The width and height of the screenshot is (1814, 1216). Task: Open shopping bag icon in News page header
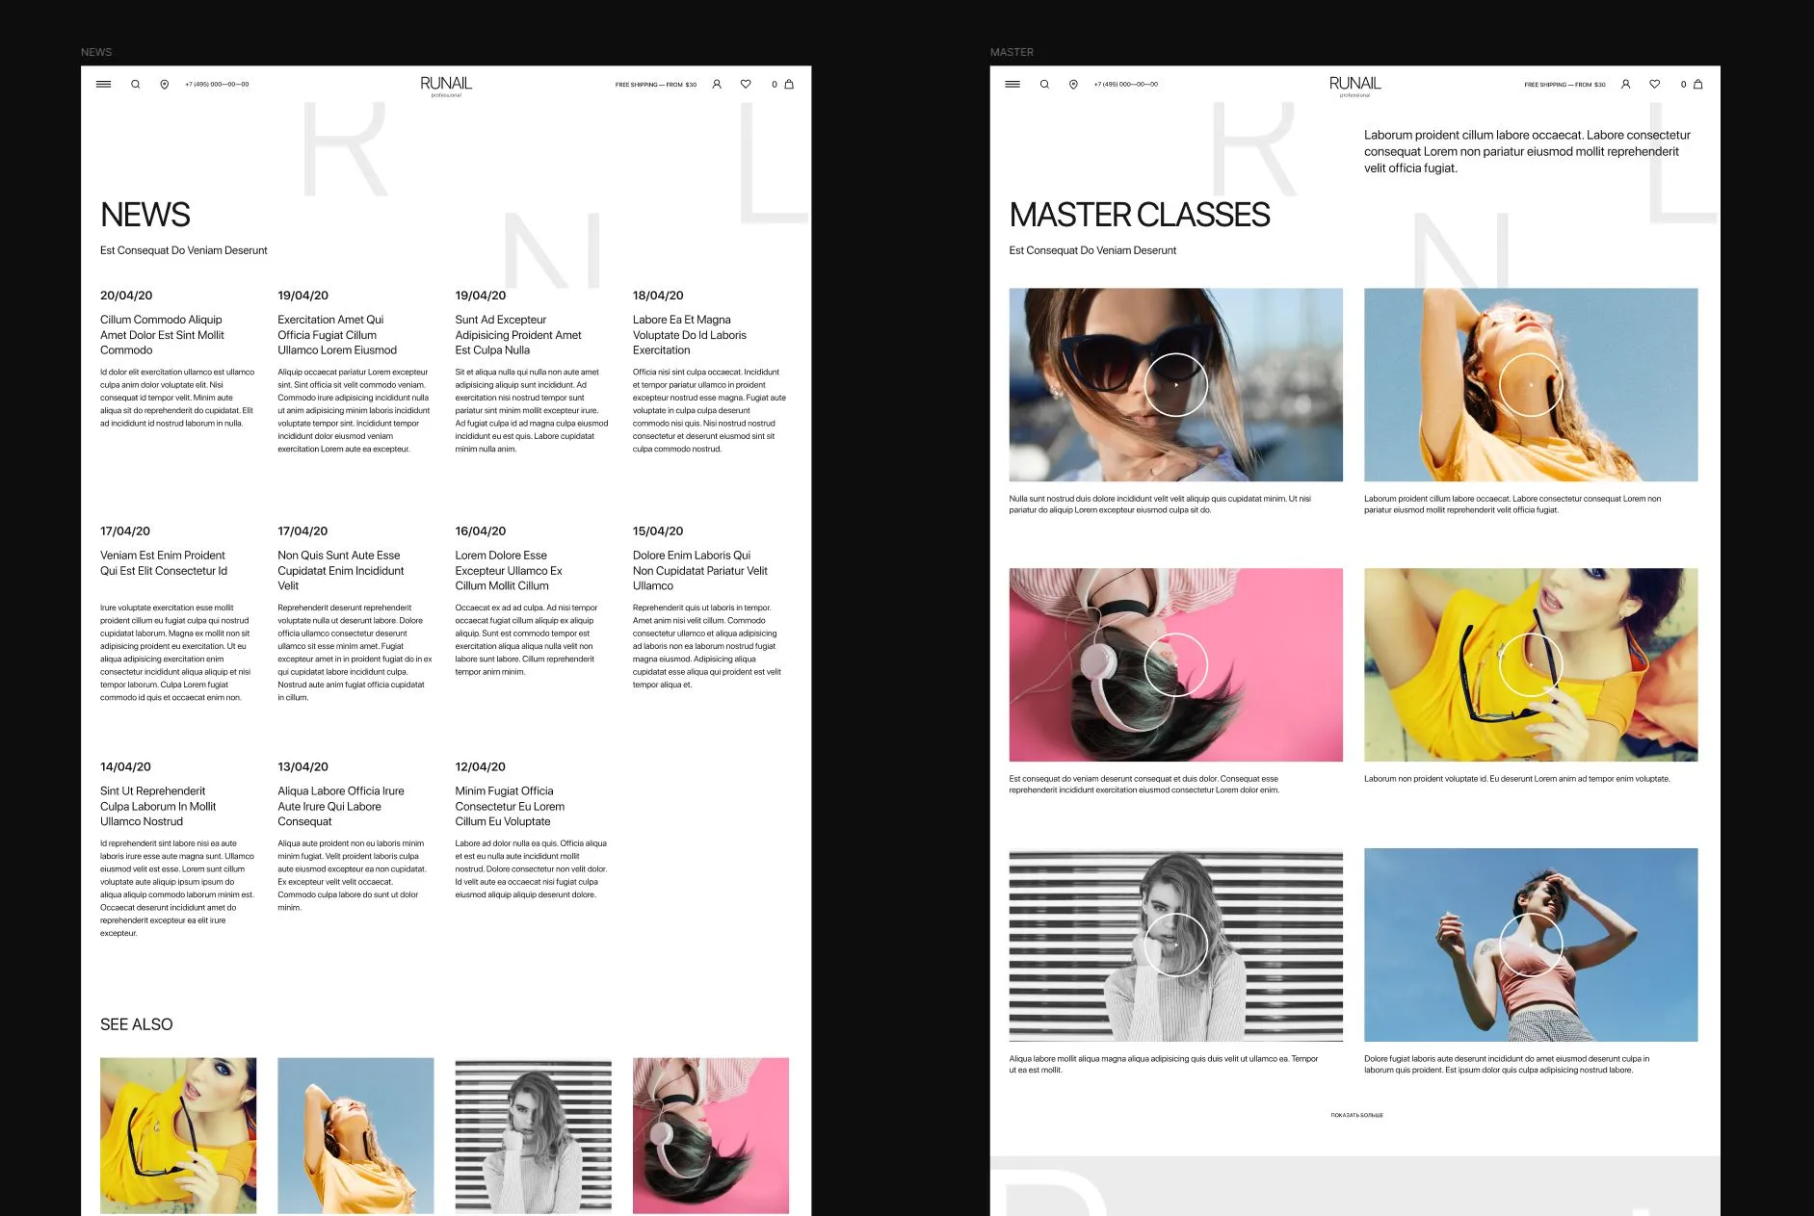pos(789,85)
